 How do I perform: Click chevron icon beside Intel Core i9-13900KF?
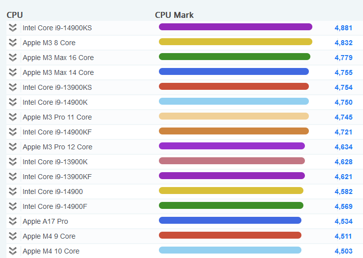13,177
